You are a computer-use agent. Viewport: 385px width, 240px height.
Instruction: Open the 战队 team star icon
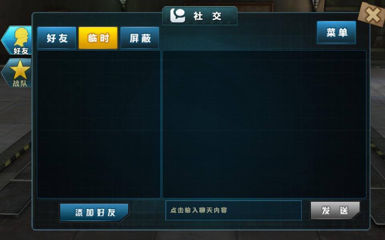pyautogui.click(x=20, y=69)
